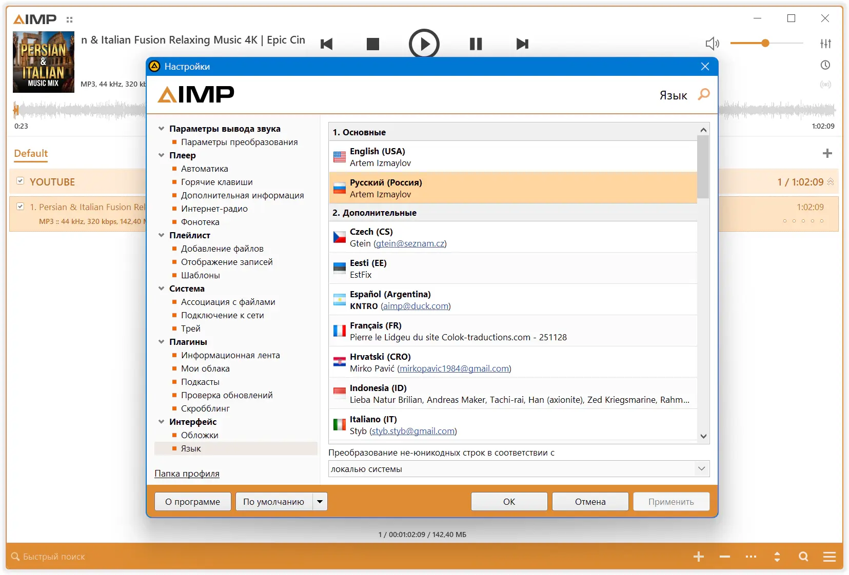This screenshot has width=849, height=575.
Task: Open the timer clock icon
Action: pos(825,65)
